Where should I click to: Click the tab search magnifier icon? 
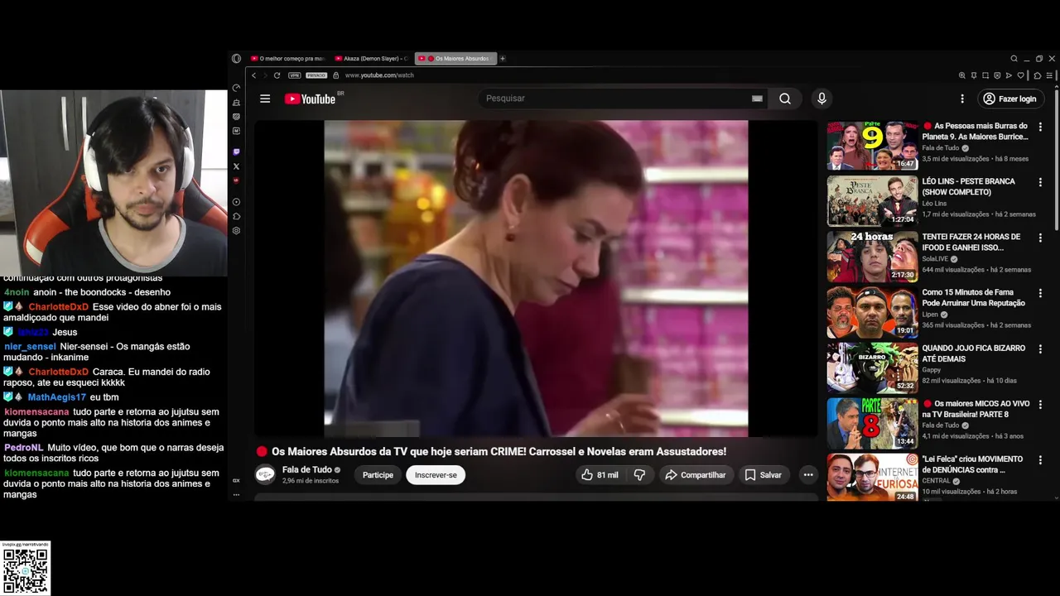(x=1014, y=59)
